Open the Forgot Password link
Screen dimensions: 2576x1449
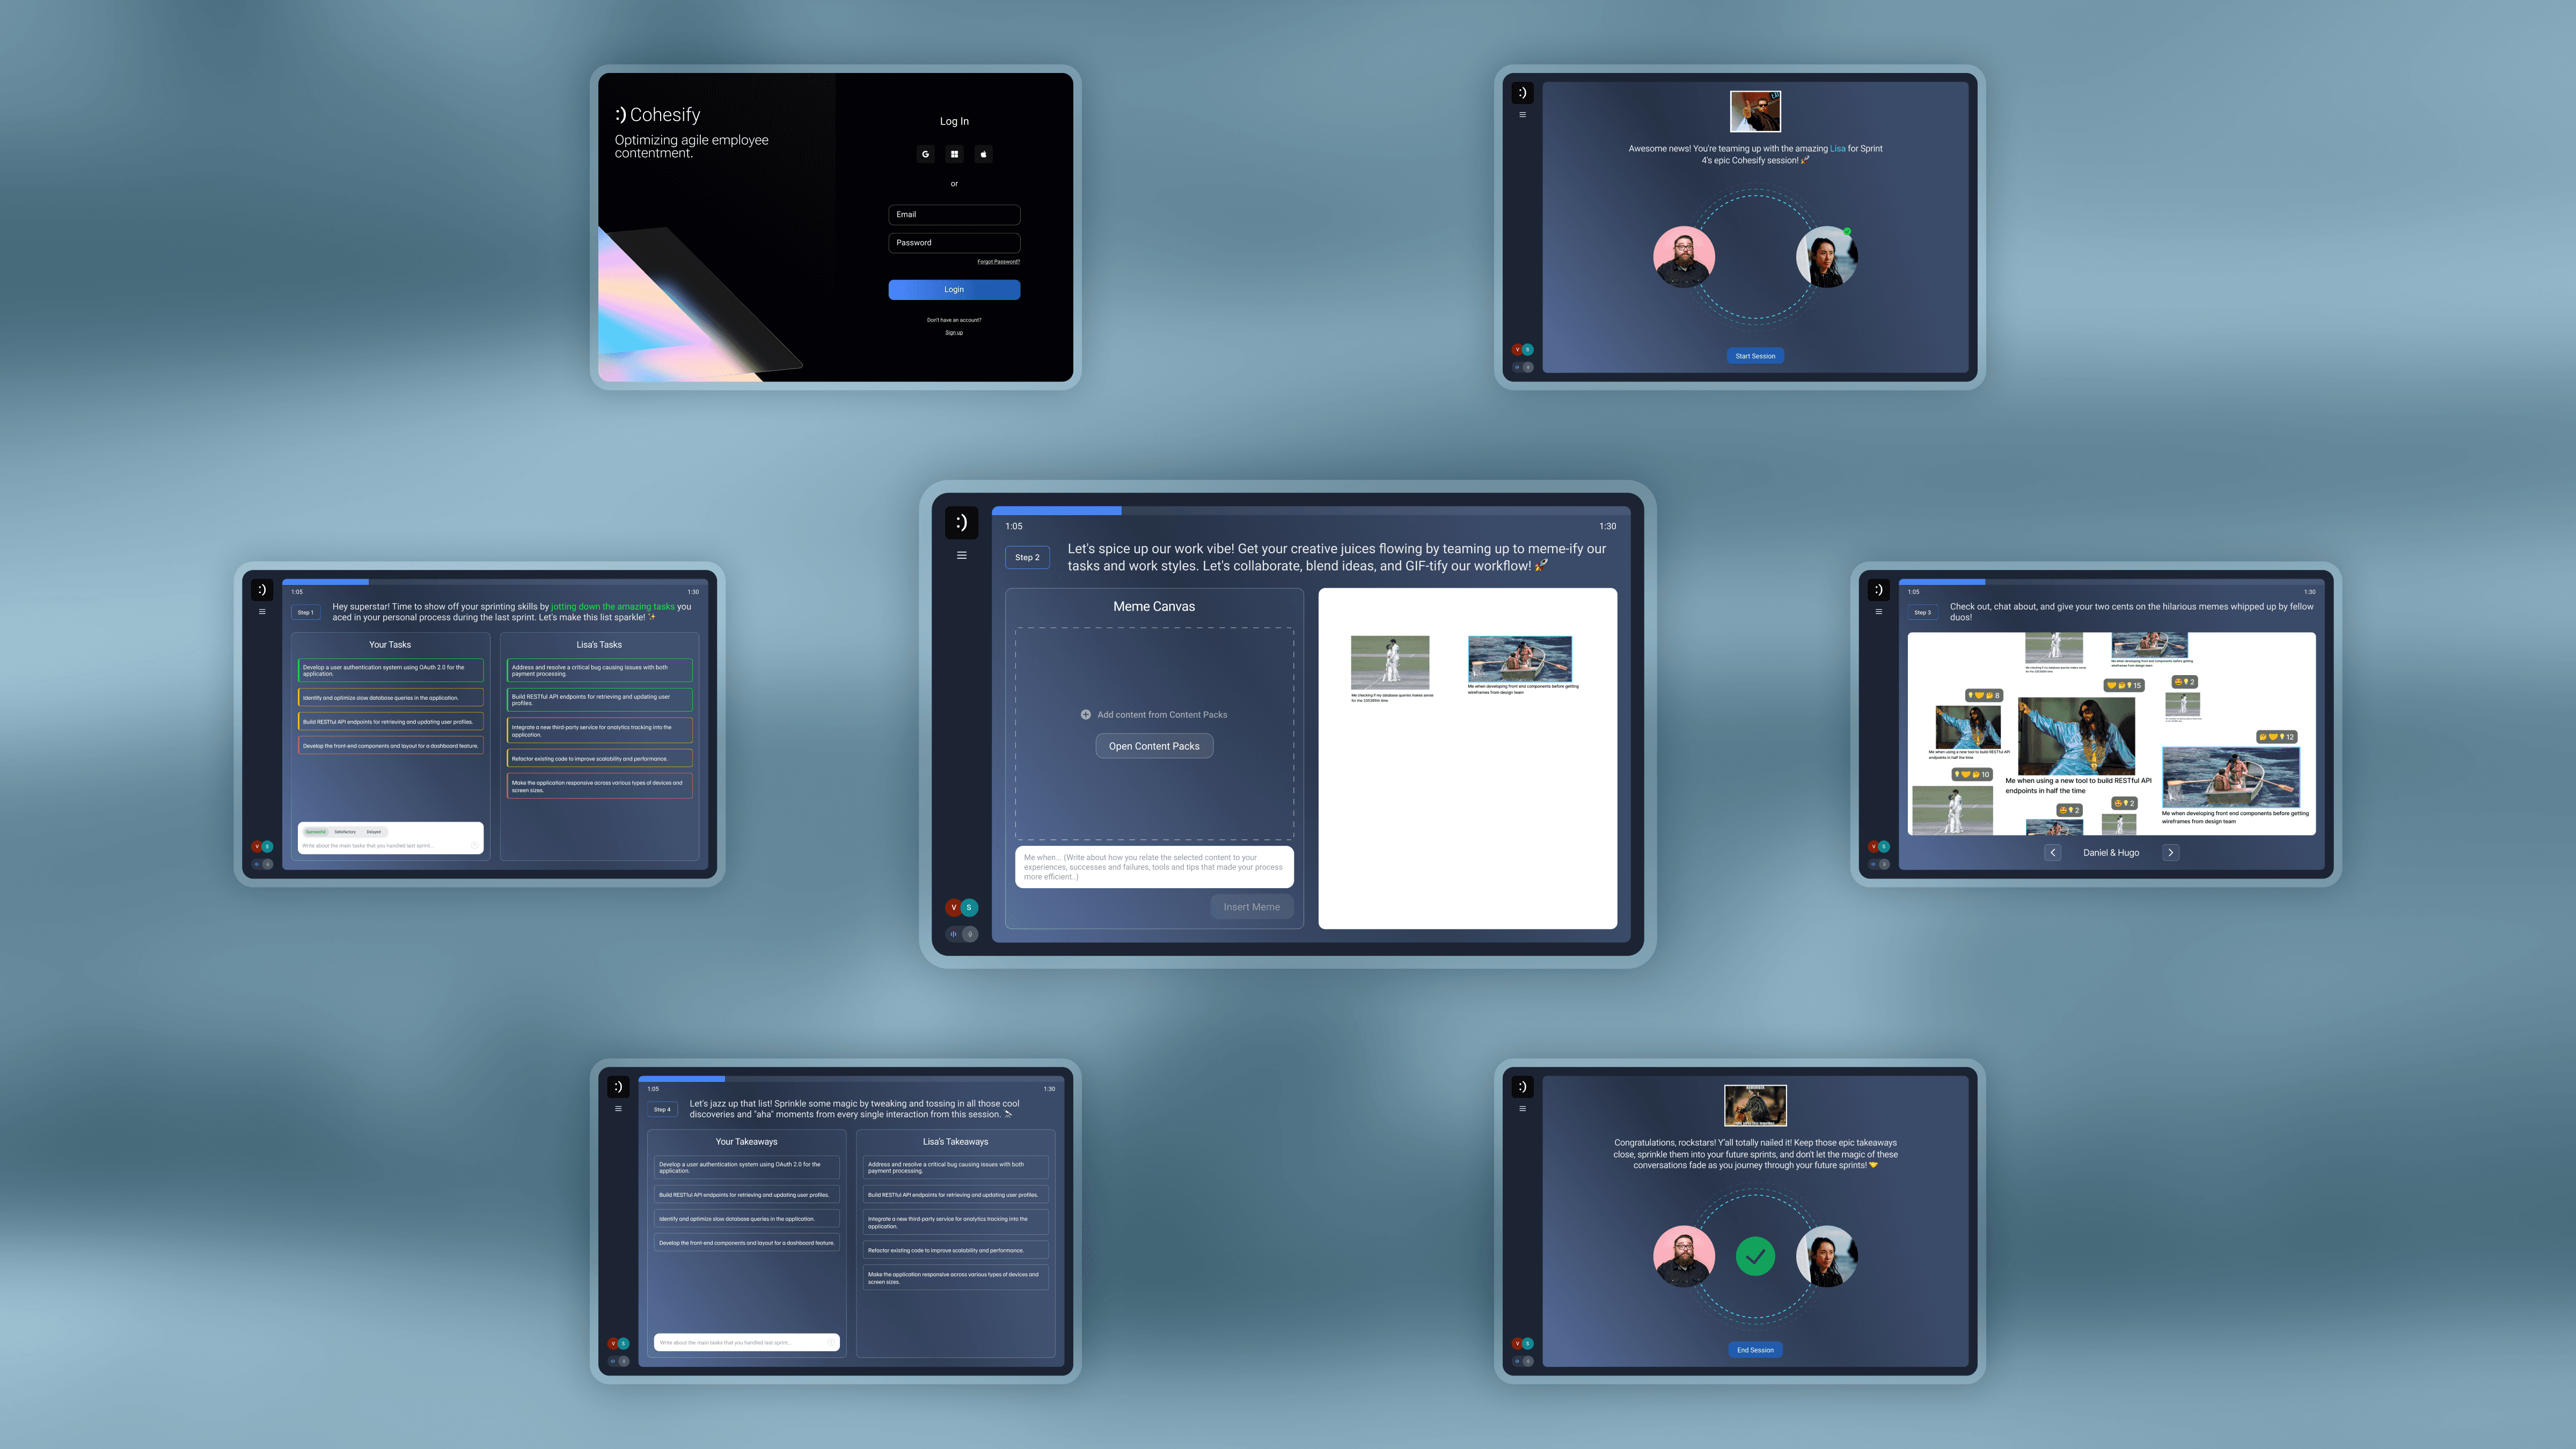pyautogui.click(x=998, y=262)
